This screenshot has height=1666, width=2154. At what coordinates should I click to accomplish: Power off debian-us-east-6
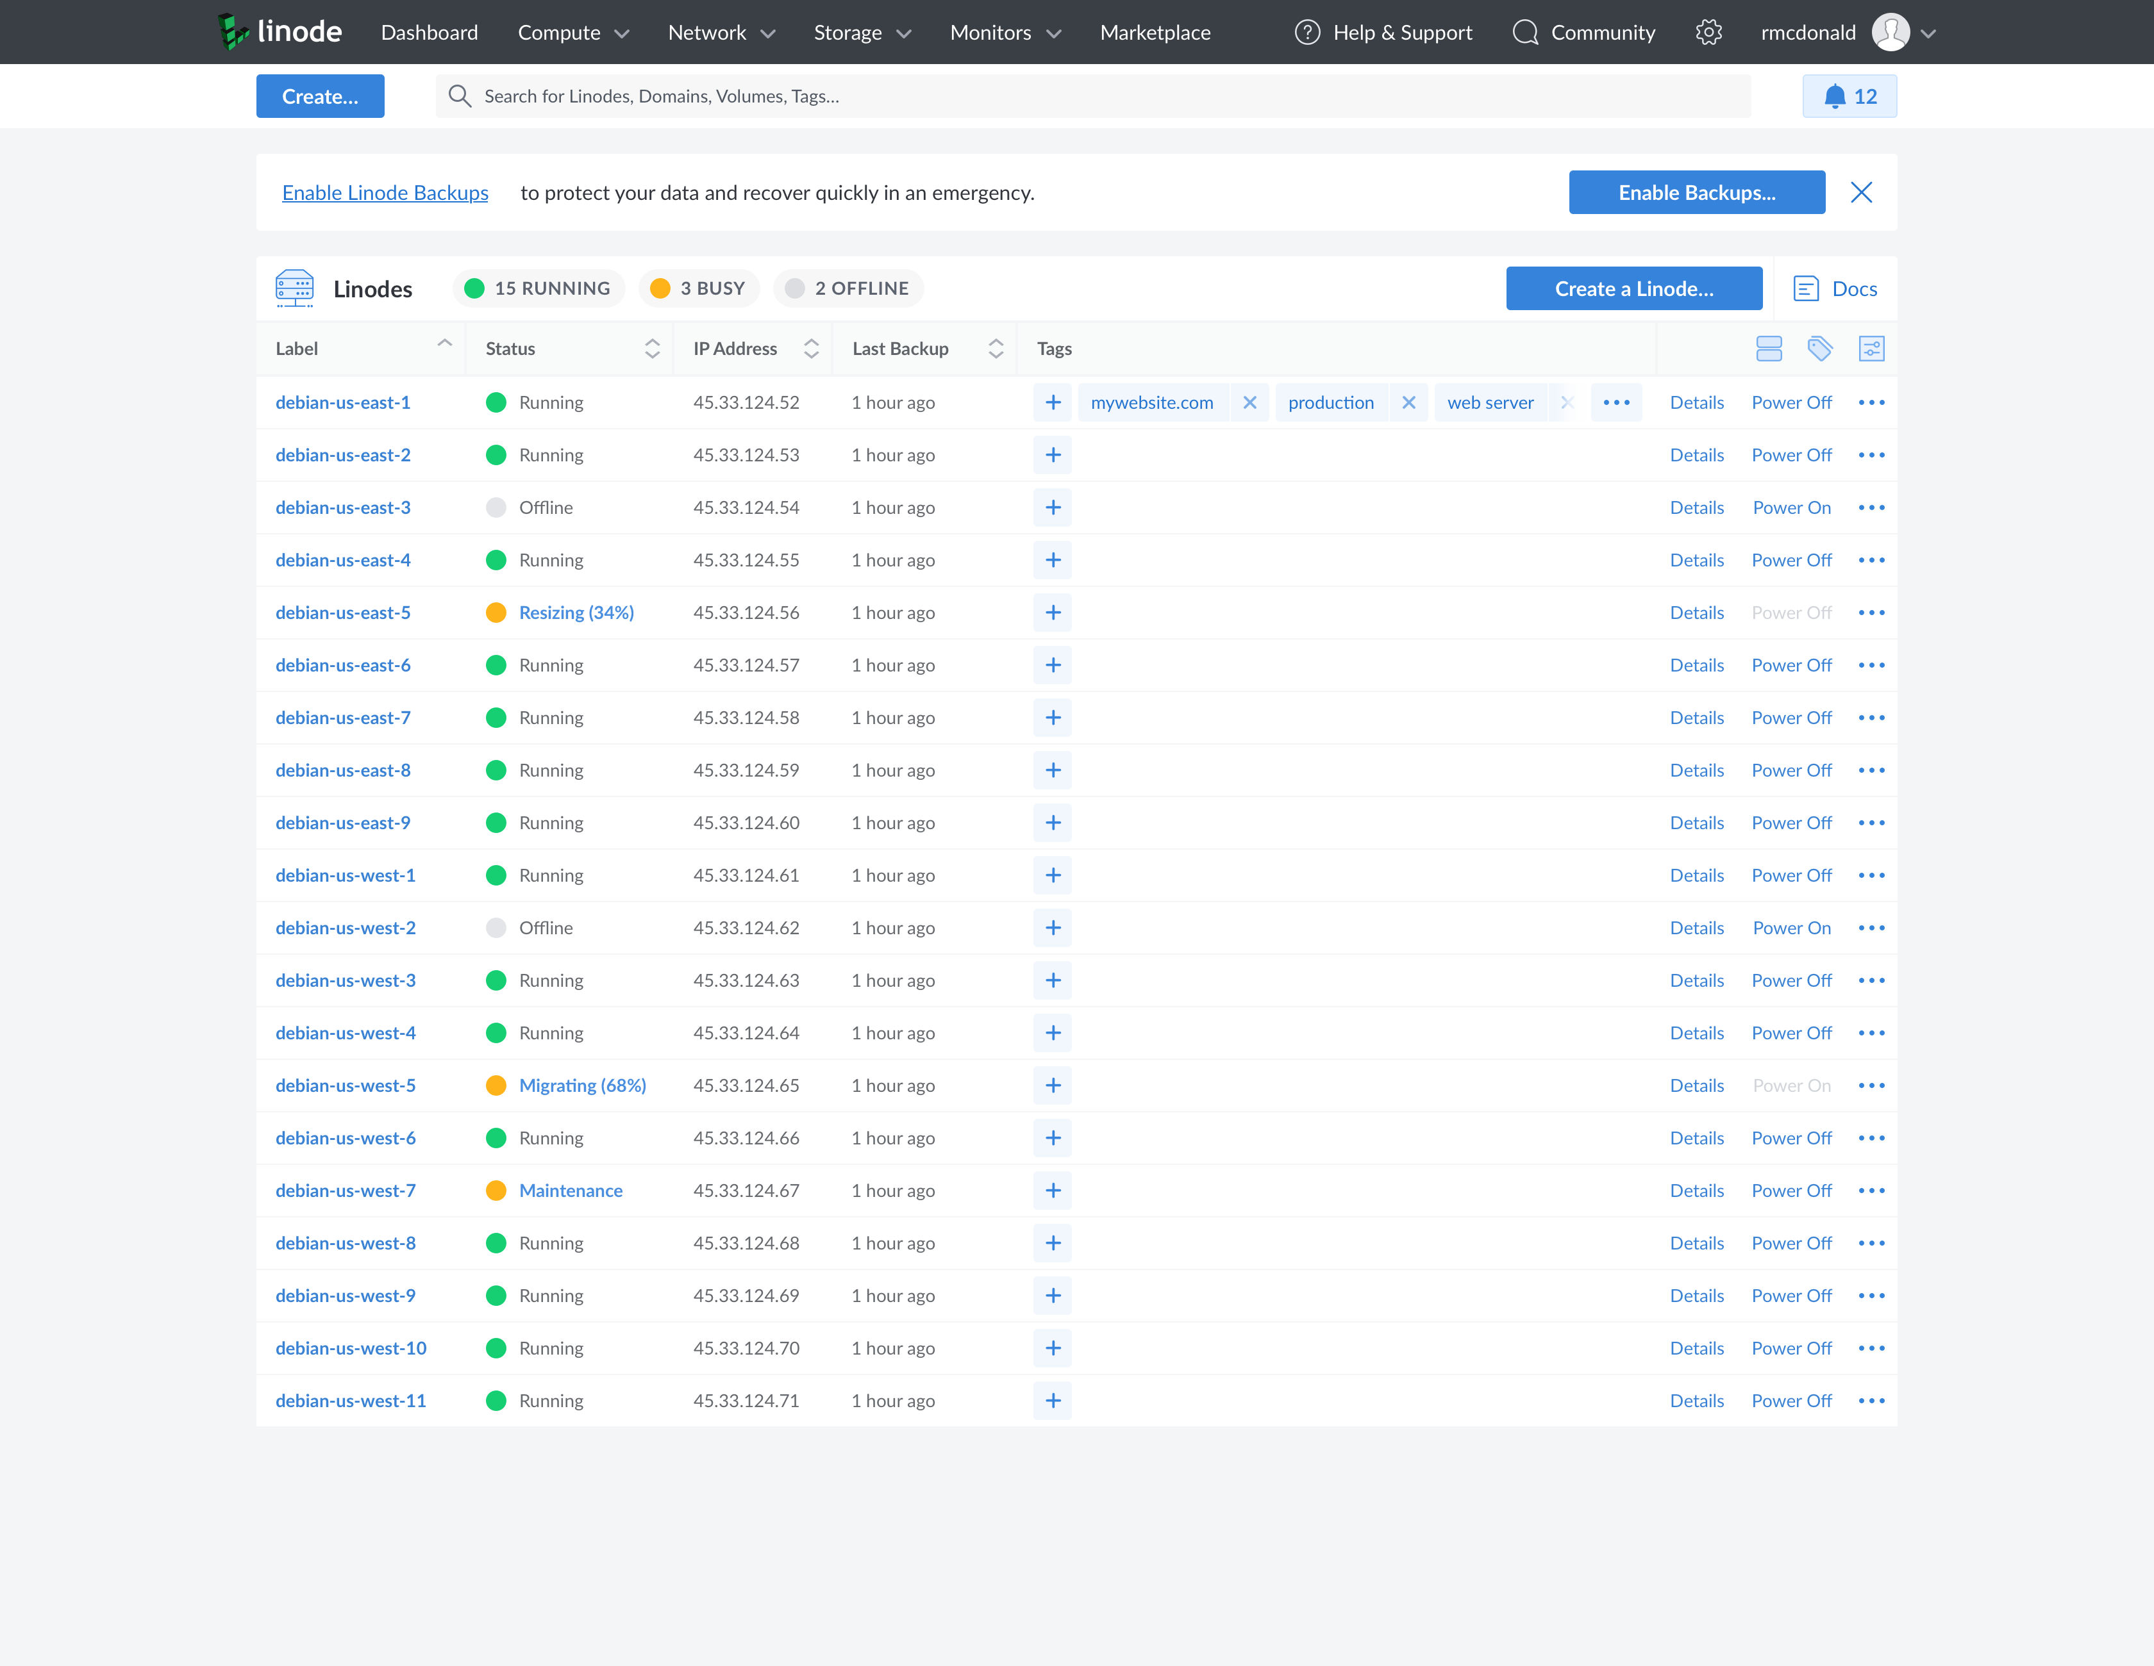[1791, 665]
